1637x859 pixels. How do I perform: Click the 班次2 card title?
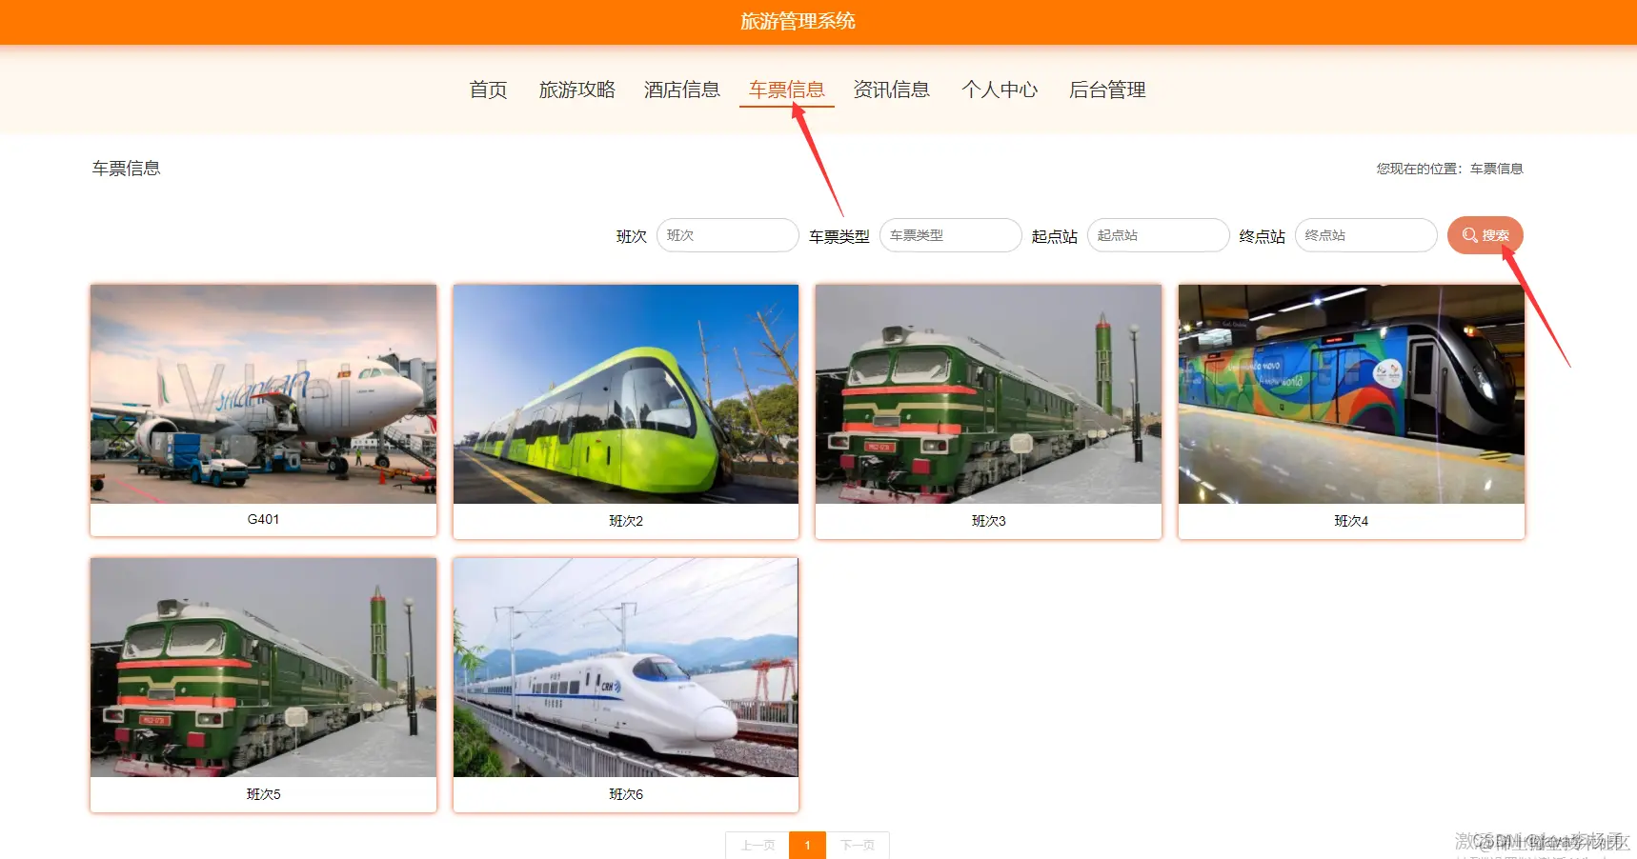click(626, 521)
